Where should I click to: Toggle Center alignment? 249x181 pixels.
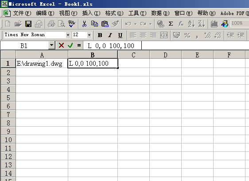coord(143,35)
